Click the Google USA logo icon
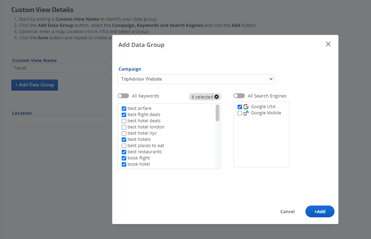The image size is (371, 239). (x=246, y=107)
